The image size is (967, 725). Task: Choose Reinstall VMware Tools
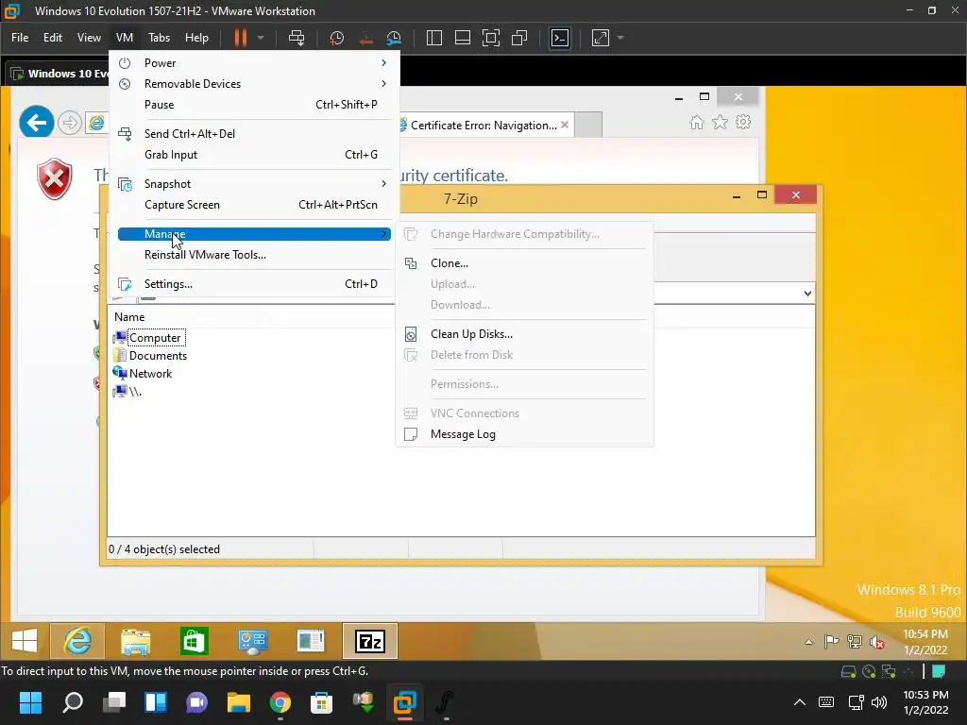pos(254,255)
